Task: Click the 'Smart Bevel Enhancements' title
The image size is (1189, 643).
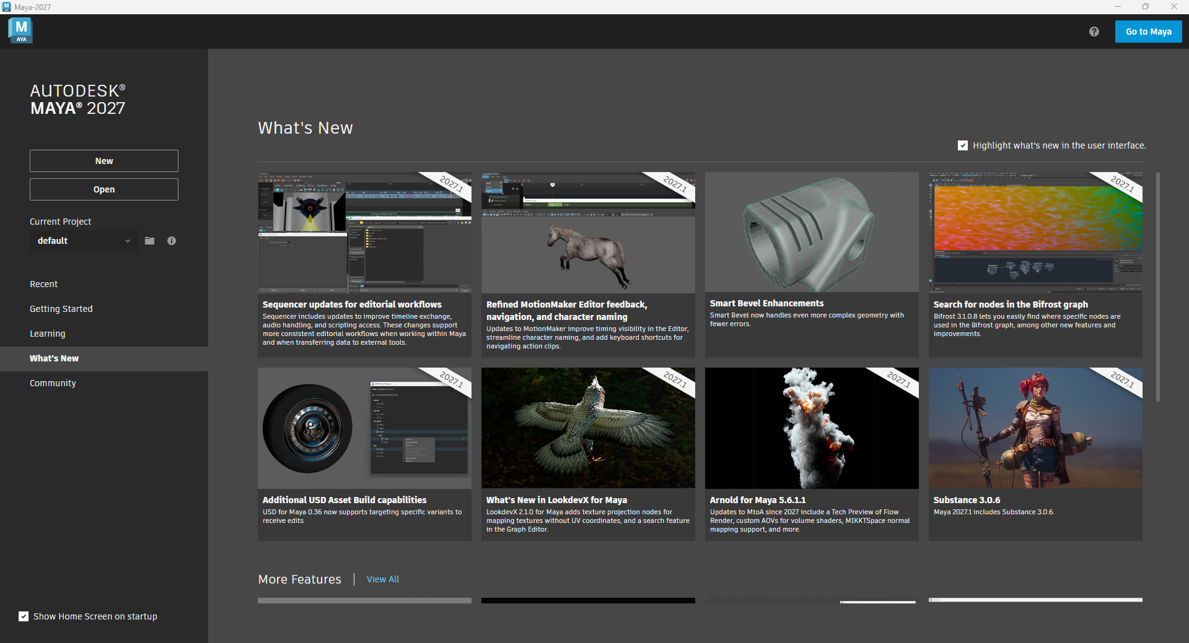Action: 766,303
